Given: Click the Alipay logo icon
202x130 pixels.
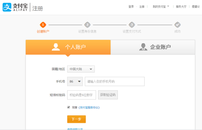Looking at the screenshot, I should click(7, 7).
